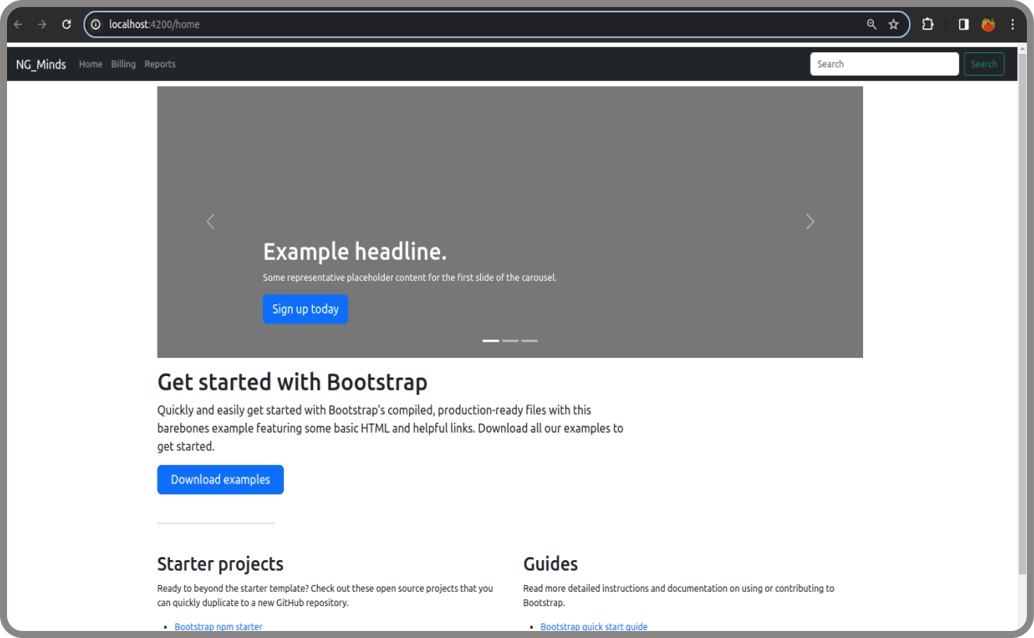Open Bootstrap quick start guide link
1034x638 pixels.
(594, 627)
